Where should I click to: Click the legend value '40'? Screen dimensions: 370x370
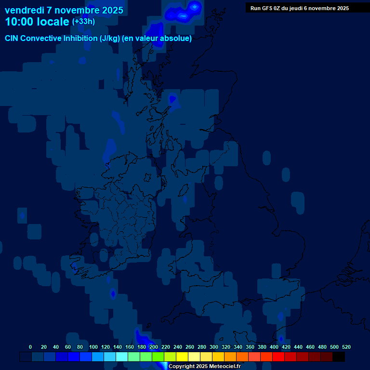tap(56, 347)
